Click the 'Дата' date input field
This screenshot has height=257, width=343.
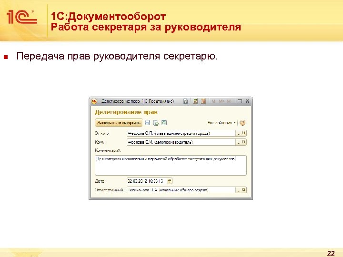(x=147, y=181)
